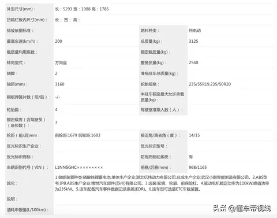
Task: Select the seating capacity value 7
Action: coord(56,123)
